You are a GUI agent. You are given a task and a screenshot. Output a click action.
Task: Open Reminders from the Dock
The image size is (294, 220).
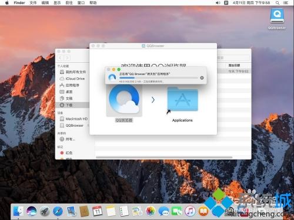point(124,211)
